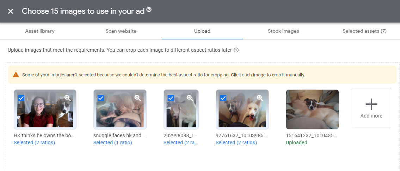
Task: Zoom into the snuggle faces image
Action: point(137,98)
